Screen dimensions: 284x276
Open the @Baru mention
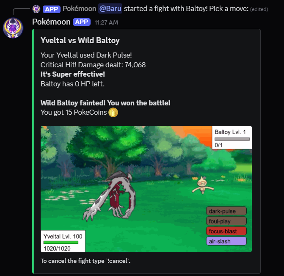tap(110, 8)
